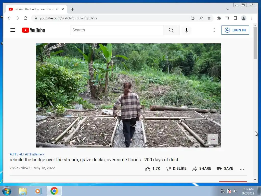
Task: Click the '78,952 views' text
Action: tap(20, 168)
